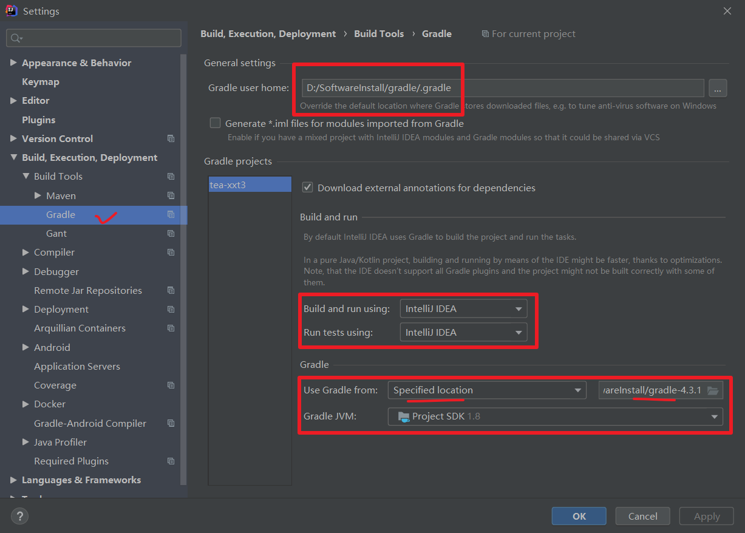Click the browse button for Gradle user home
The image size is (745, 533).
pos(718,88)
